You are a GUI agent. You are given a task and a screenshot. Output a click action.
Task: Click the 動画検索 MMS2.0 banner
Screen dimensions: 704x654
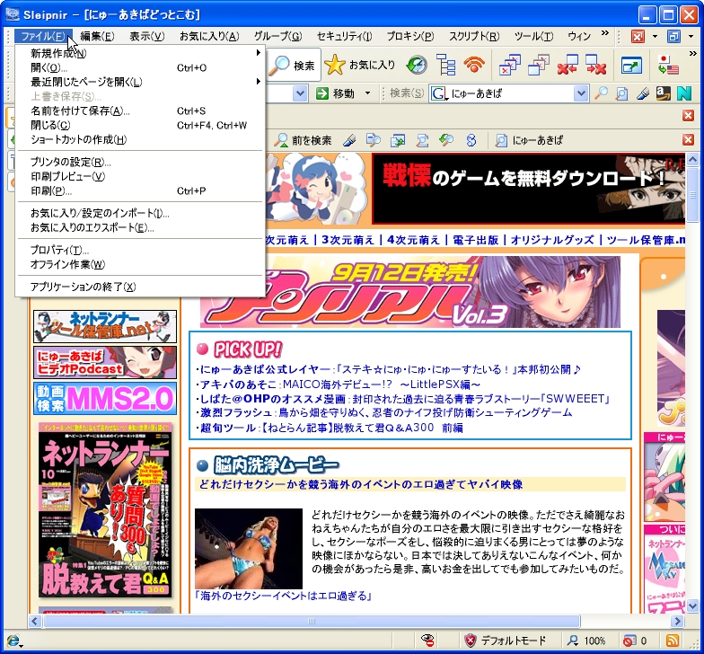click(x=104, y=398)
